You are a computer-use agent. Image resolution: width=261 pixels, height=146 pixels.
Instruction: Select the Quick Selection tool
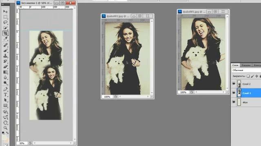point(5,28)
